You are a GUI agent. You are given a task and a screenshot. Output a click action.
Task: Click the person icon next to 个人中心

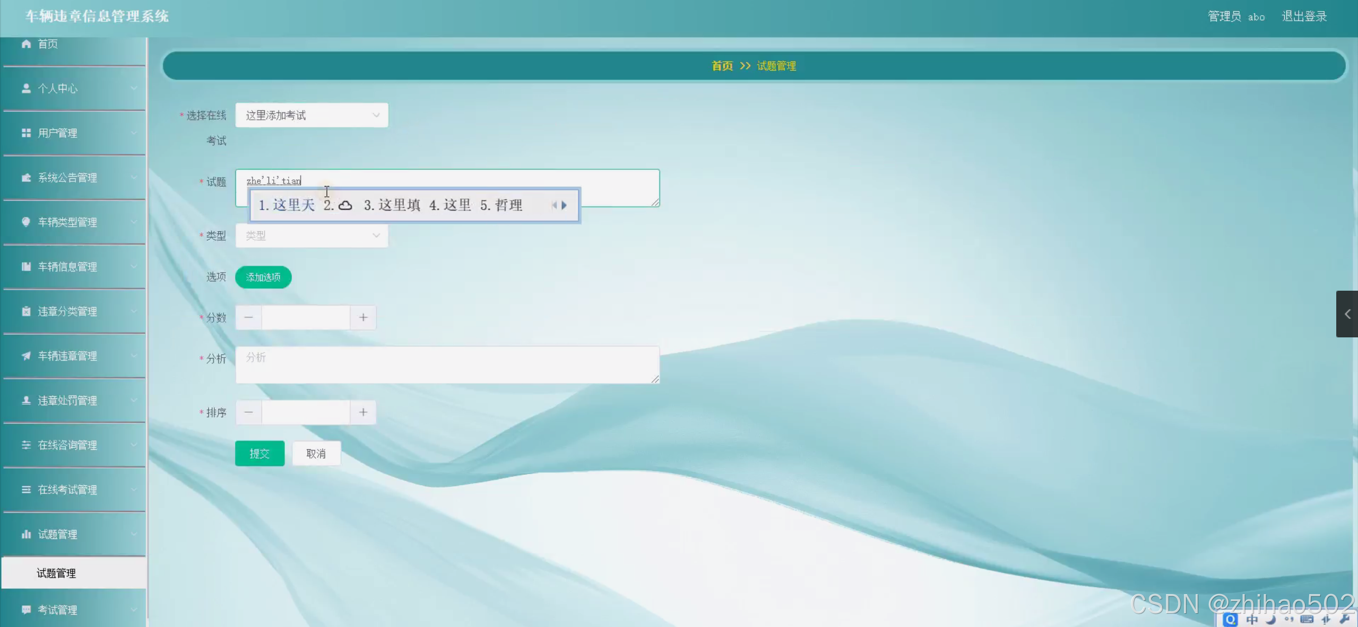pyautogui.click(x=26, y=89)
